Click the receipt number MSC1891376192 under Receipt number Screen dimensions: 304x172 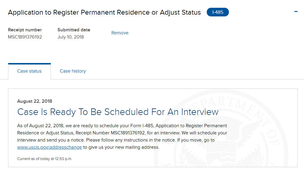(x=25, y=37)
